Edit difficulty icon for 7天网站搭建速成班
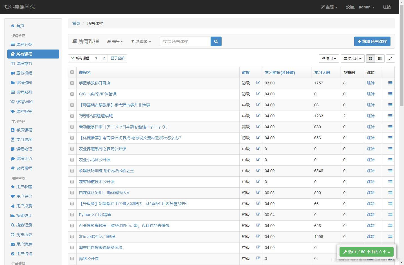This screenshot has height=265, width=404. [258, 116]
